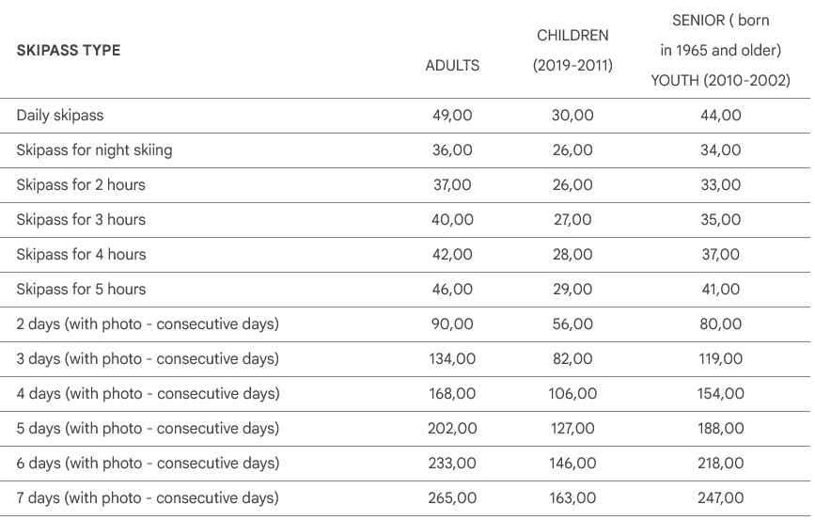The width and height of the screenshot is (815, 520).
Task: Select the 2 days consecutive days row label
Action: pos(148,324)
